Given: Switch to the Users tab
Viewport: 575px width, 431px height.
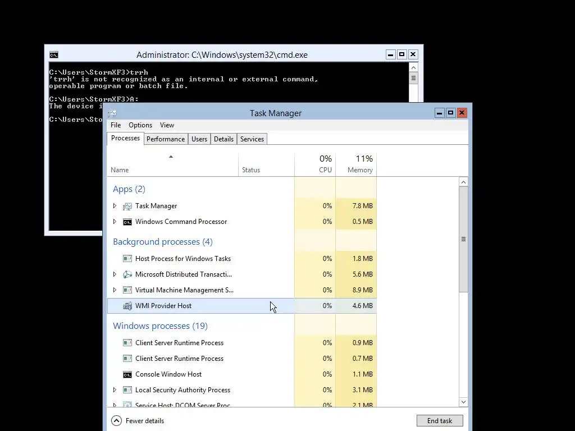Looking at the screenshot, I should click(x=199, y=139).
